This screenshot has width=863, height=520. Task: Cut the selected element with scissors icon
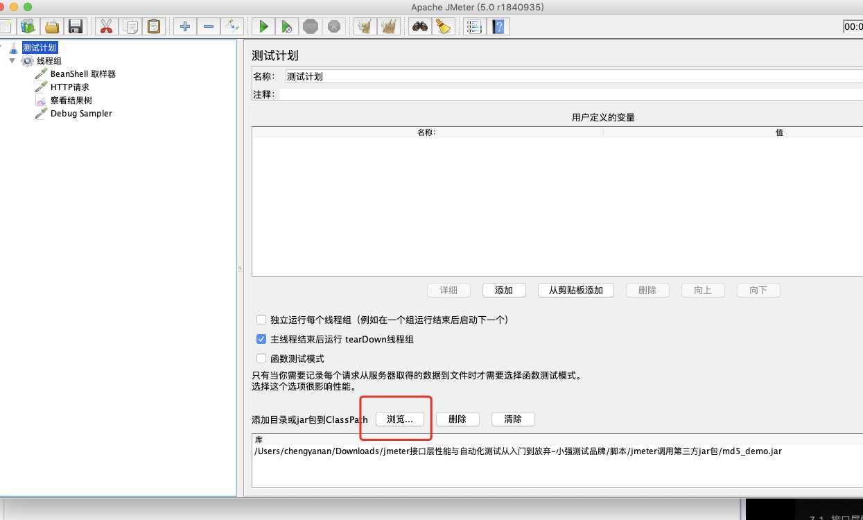click(x=106, y=26)
